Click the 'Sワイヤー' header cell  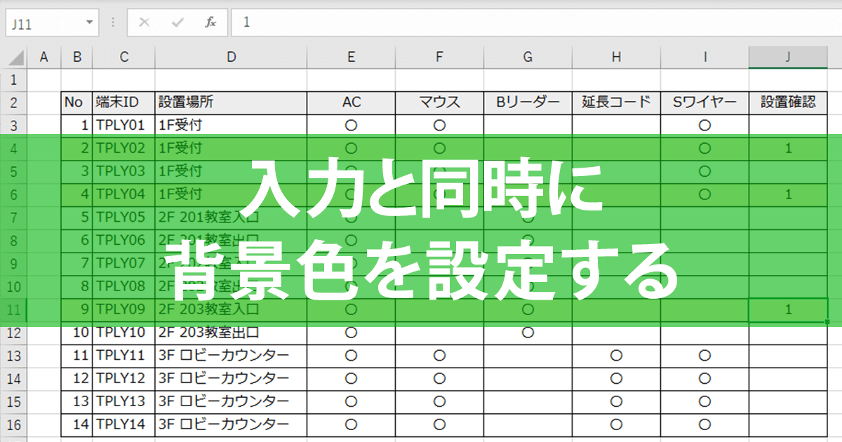pos(704,102)
